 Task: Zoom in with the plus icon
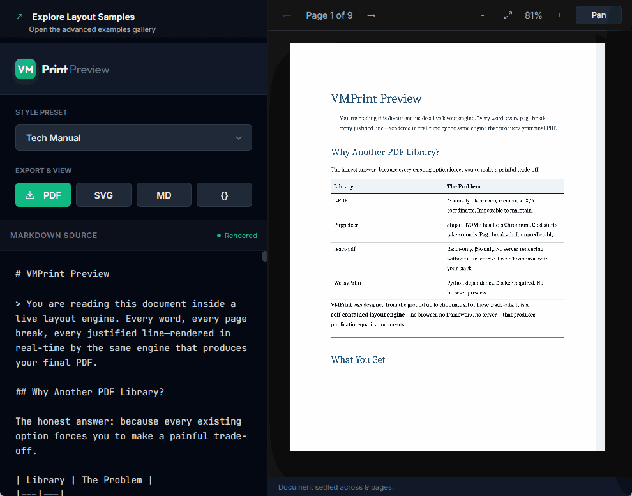(559, 15)
